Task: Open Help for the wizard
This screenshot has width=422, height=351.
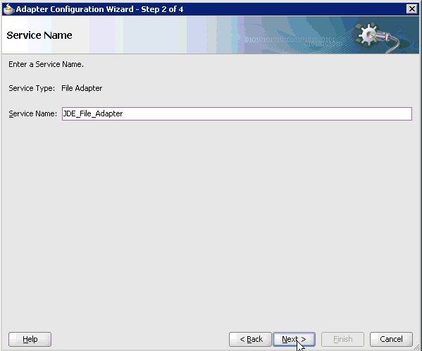Action: (30, 339)
